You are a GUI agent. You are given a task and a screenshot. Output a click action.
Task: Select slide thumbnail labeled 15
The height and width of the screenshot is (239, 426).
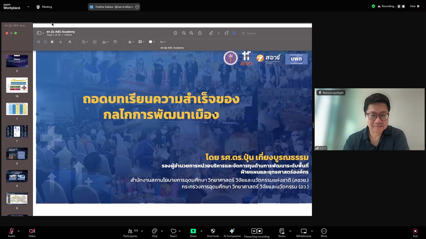pos(17,85)
